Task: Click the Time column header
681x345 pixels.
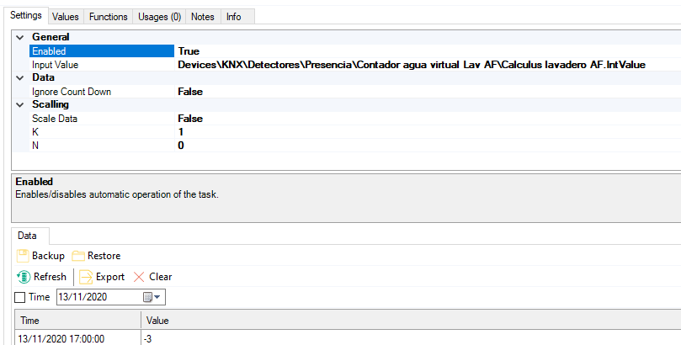Action: click(76, 321)
